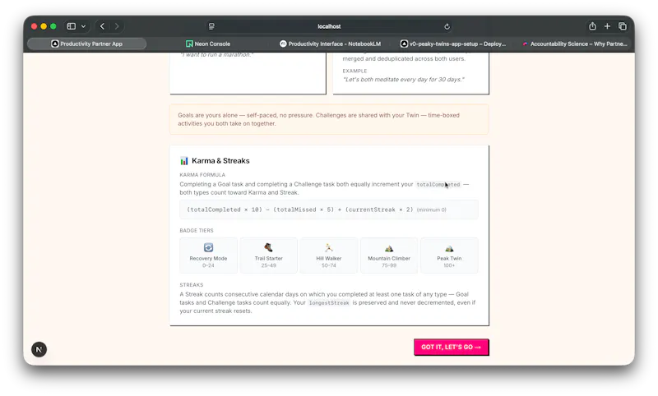Image resolution: width=658 pixels, height=396 pixels.
Task: Switch to the Neon Console tab
Action: point(208,44)
